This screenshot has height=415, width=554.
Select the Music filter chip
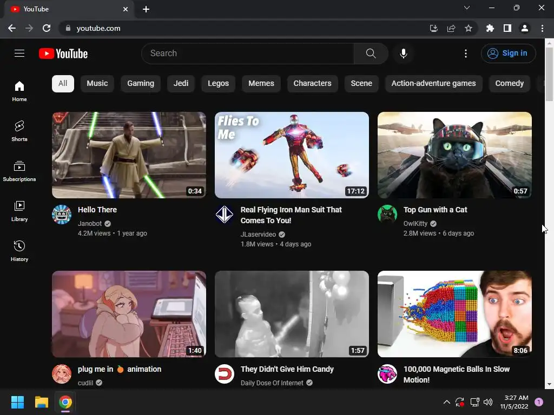click(97, 84)
